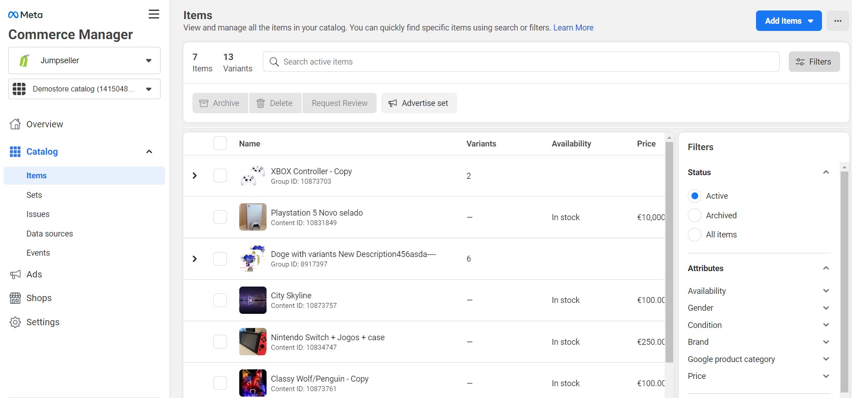Click the items table vertical scrollbar
This screenshot has height=398, width=852.
click(669, 250)
